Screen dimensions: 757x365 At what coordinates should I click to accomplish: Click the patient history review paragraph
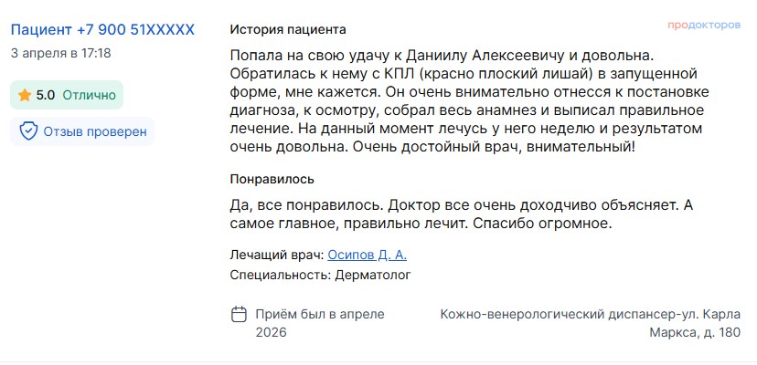pos(464,100)
